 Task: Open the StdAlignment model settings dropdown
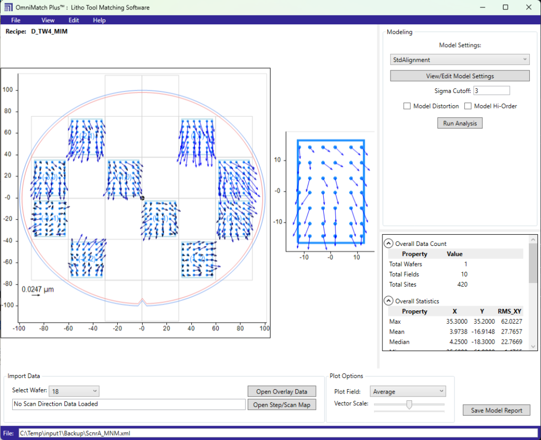coord(460,60)
